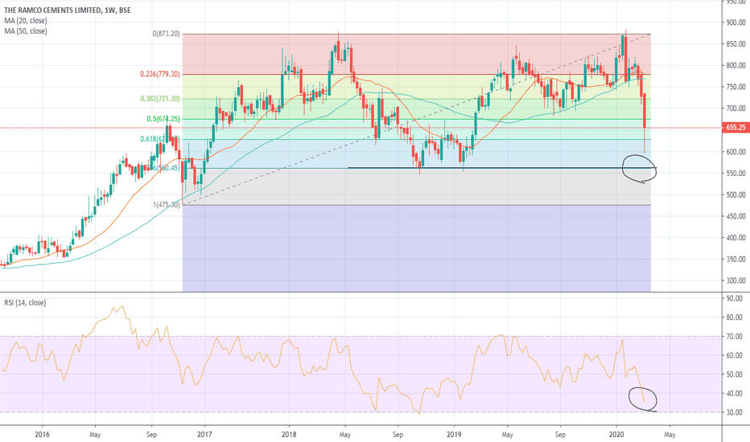Screen dimensions: 750x442
Task: Click the 600.00 price axis label
Action: pyautogui.click(x=736, y=152)
